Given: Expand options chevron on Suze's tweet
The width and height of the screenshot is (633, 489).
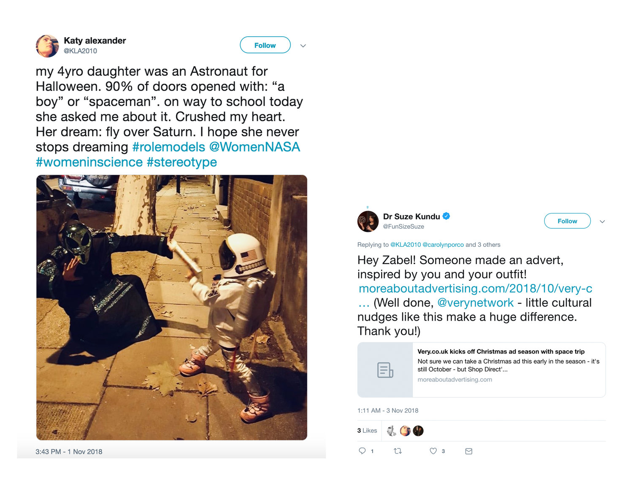Looking at the screenshot, I should coord(602,222).
